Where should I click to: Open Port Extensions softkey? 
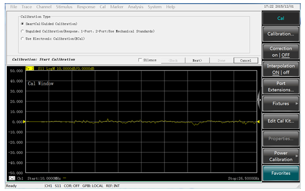pos(281,87)
